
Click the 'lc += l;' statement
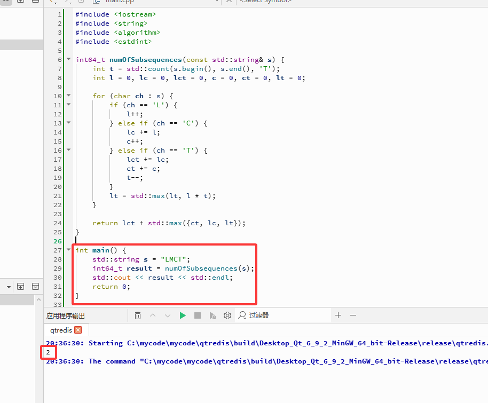click(143, 132)
